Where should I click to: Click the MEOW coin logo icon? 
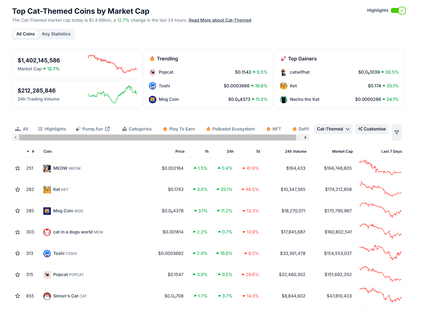click(47, 168)
